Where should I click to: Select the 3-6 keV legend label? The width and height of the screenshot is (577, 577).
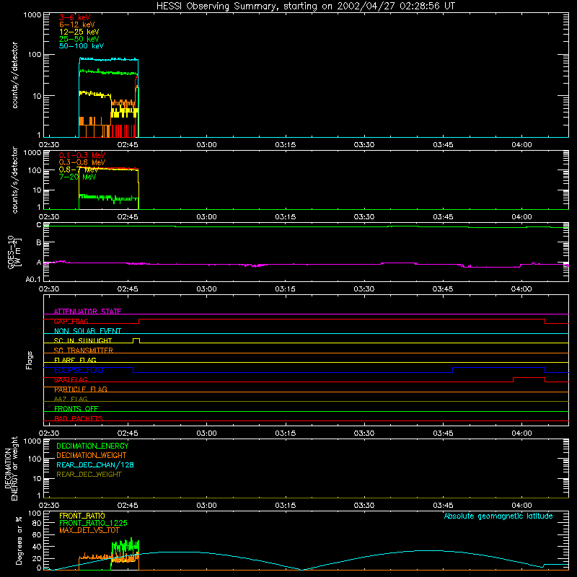(x=74, y=17)
